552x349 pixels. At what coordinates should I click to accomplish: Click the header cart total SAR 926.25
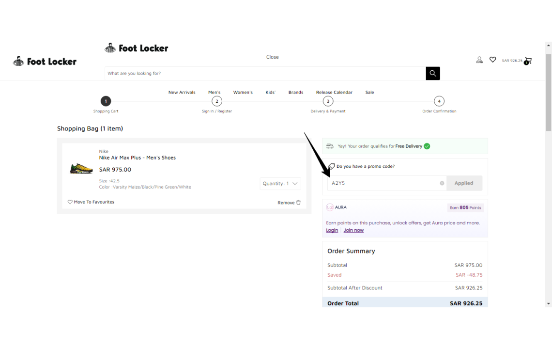point(512,61)
